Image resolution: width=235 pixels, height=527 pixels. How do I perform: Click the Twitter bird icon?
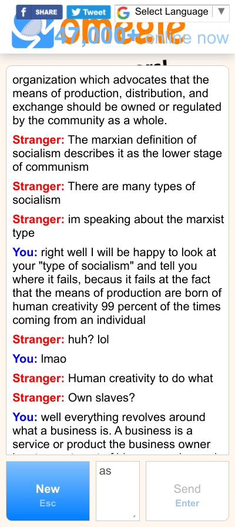point(76,12)
